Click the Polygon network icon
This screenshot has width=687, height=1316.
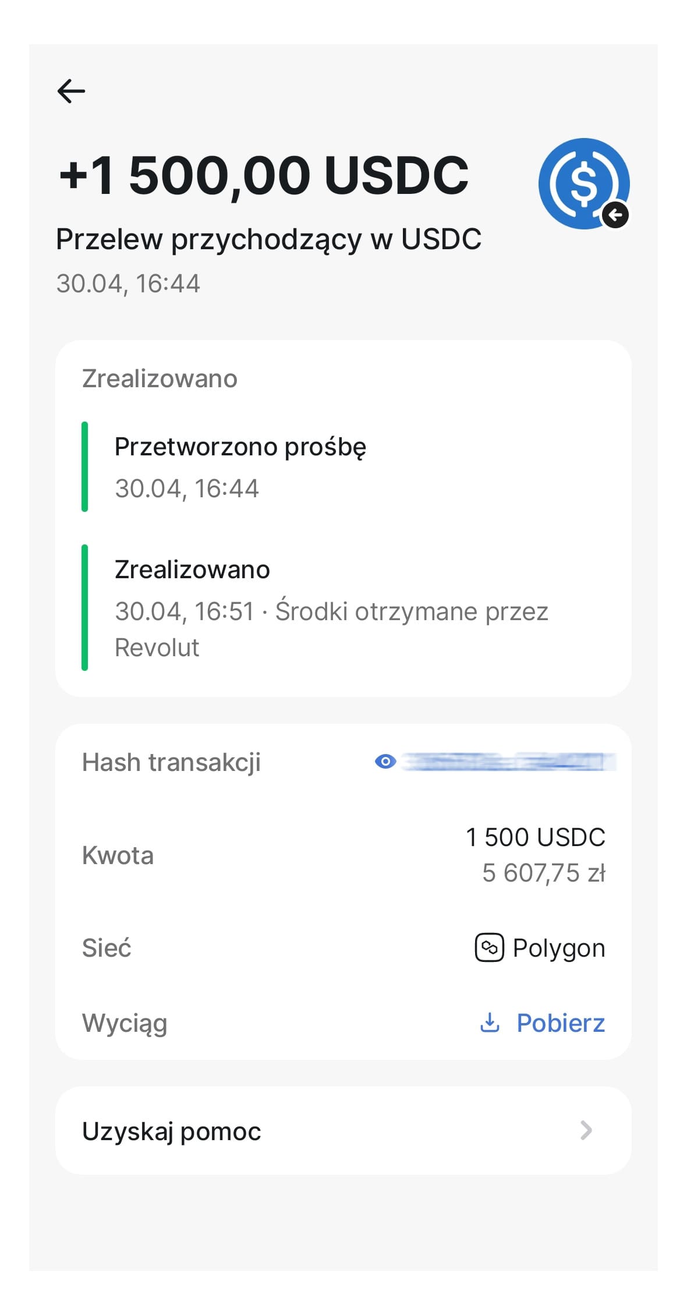pyautogui.click(x=489, y=947)
